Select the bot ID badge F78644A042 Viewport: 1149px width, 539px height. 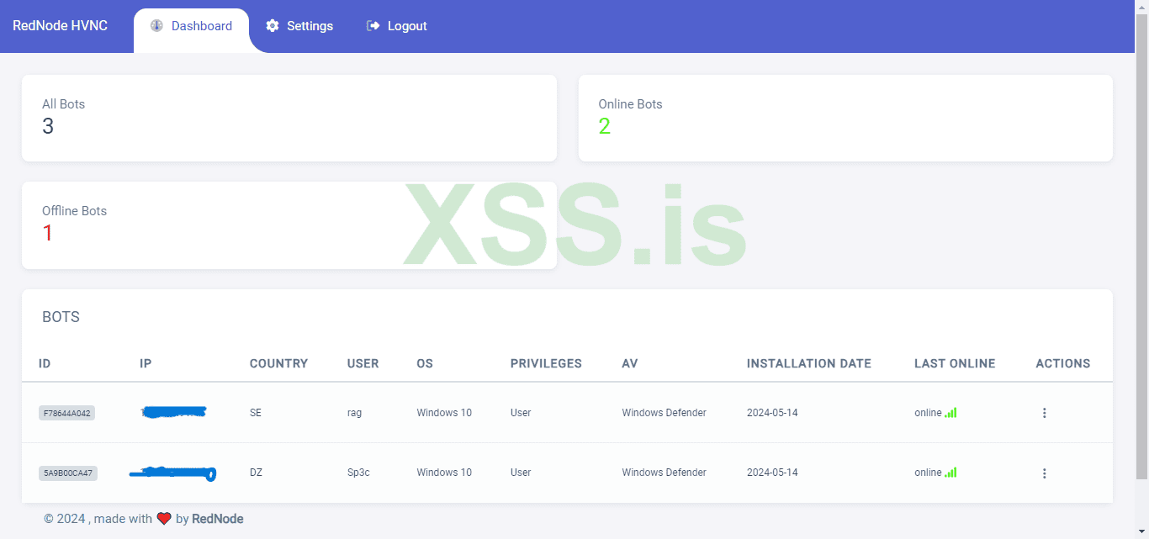[67, 412]
